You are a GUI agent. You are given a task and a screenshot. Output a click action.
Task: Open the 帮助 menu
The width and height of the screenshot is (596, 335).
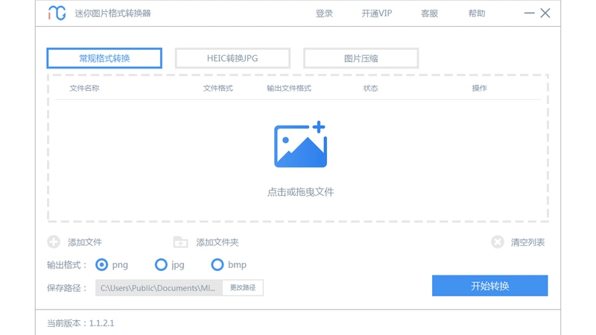pyautogui.click(x=477, y=13)
